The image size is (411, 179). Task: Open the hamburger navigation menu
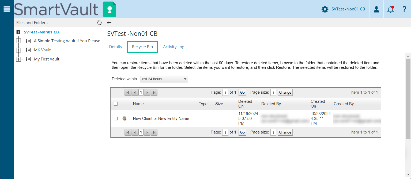7,9
